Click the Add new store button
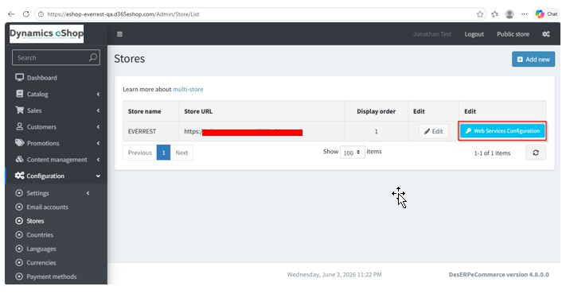 pos(533,59)
